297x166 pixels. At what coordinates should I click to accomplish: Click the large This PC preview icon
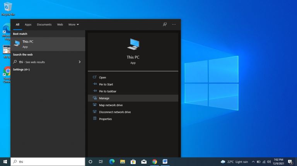(133, 44)
